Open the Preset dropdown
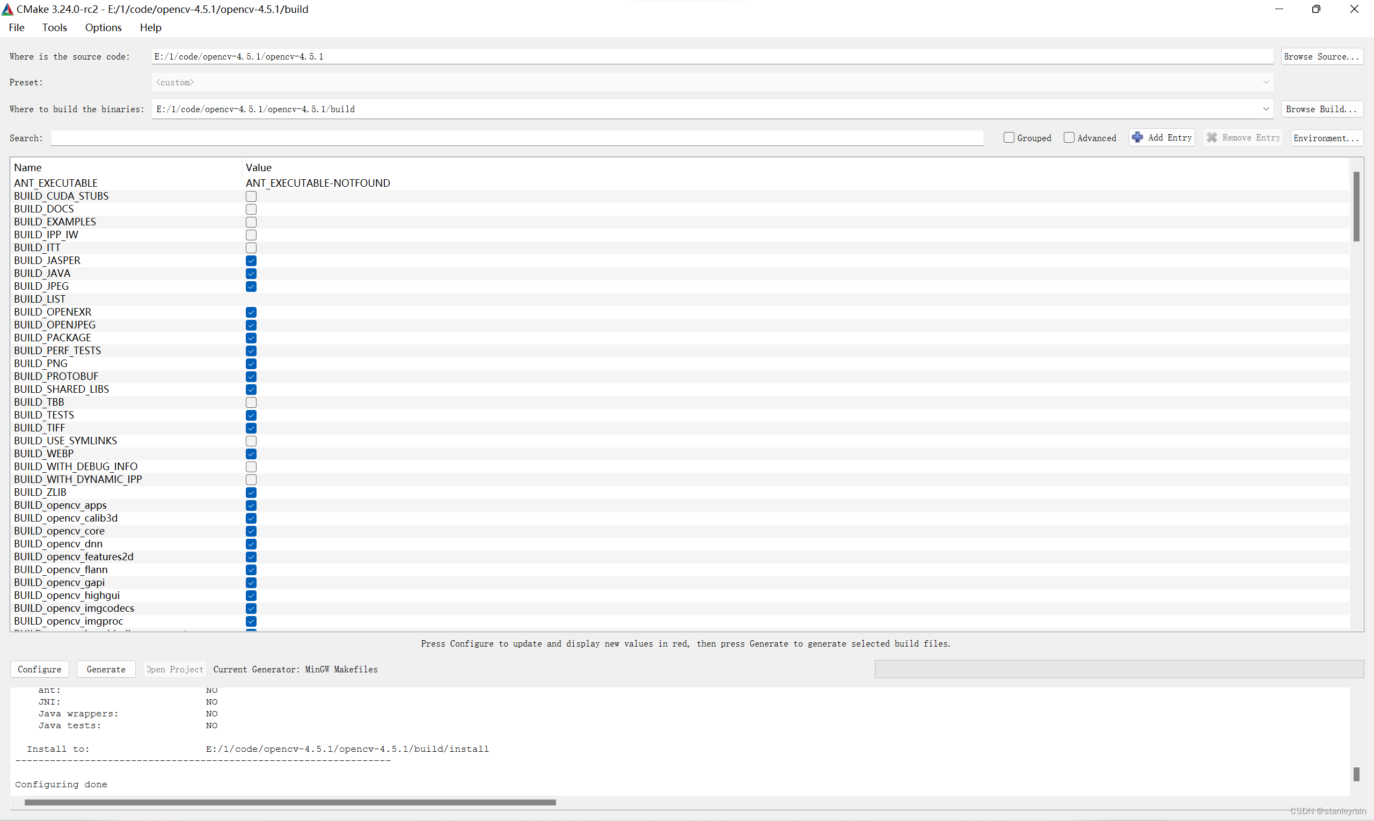This screenshot has height=821, width=1374. (1266, 82)
